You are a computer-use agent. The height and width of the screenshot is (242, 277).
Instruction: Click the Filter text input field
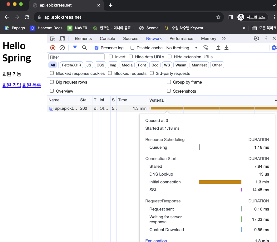click(77, 57)
